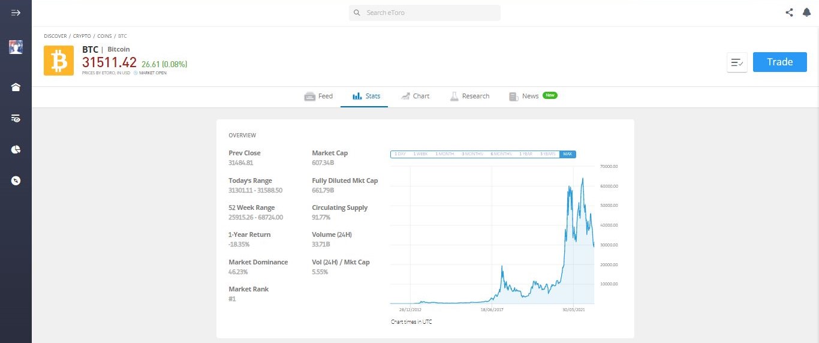Set chart range to 1 DAY
This screenshot has width=819, height=343.
point(400,154)
